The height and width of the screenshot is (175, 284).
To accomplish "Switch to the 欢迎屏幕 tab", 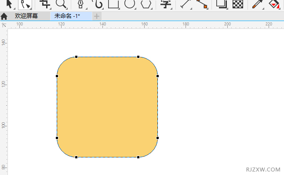I will (26, 16).
